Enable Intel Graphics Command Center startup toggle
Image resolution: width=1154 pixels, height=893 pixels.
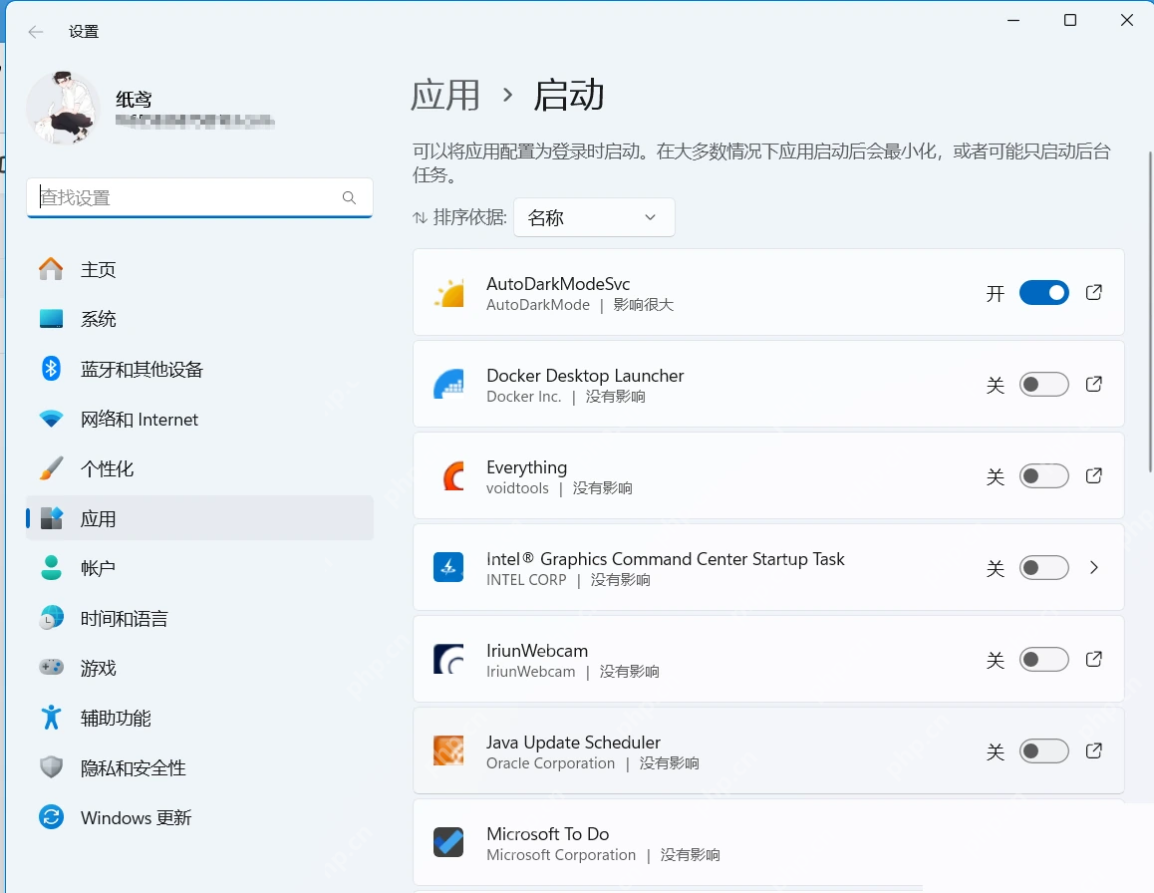[1043, 568]
